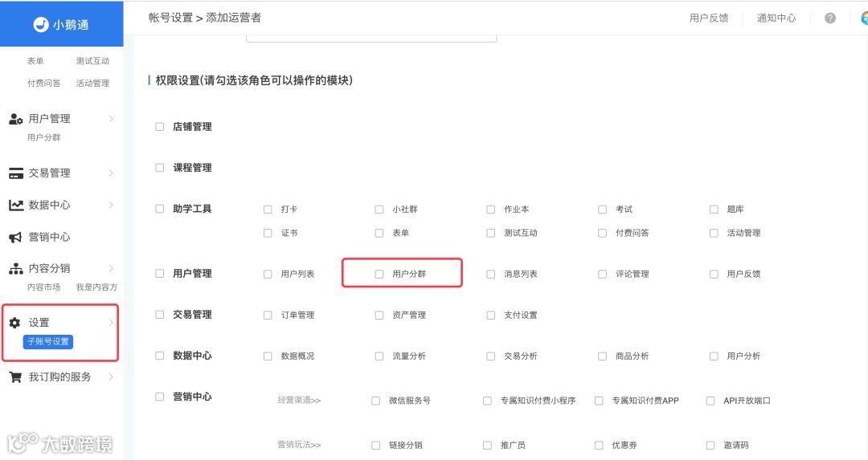The height and width of the screenshot is (460, 868).
Task: Select the 题库 checkbox
Action: click(714, 210)
